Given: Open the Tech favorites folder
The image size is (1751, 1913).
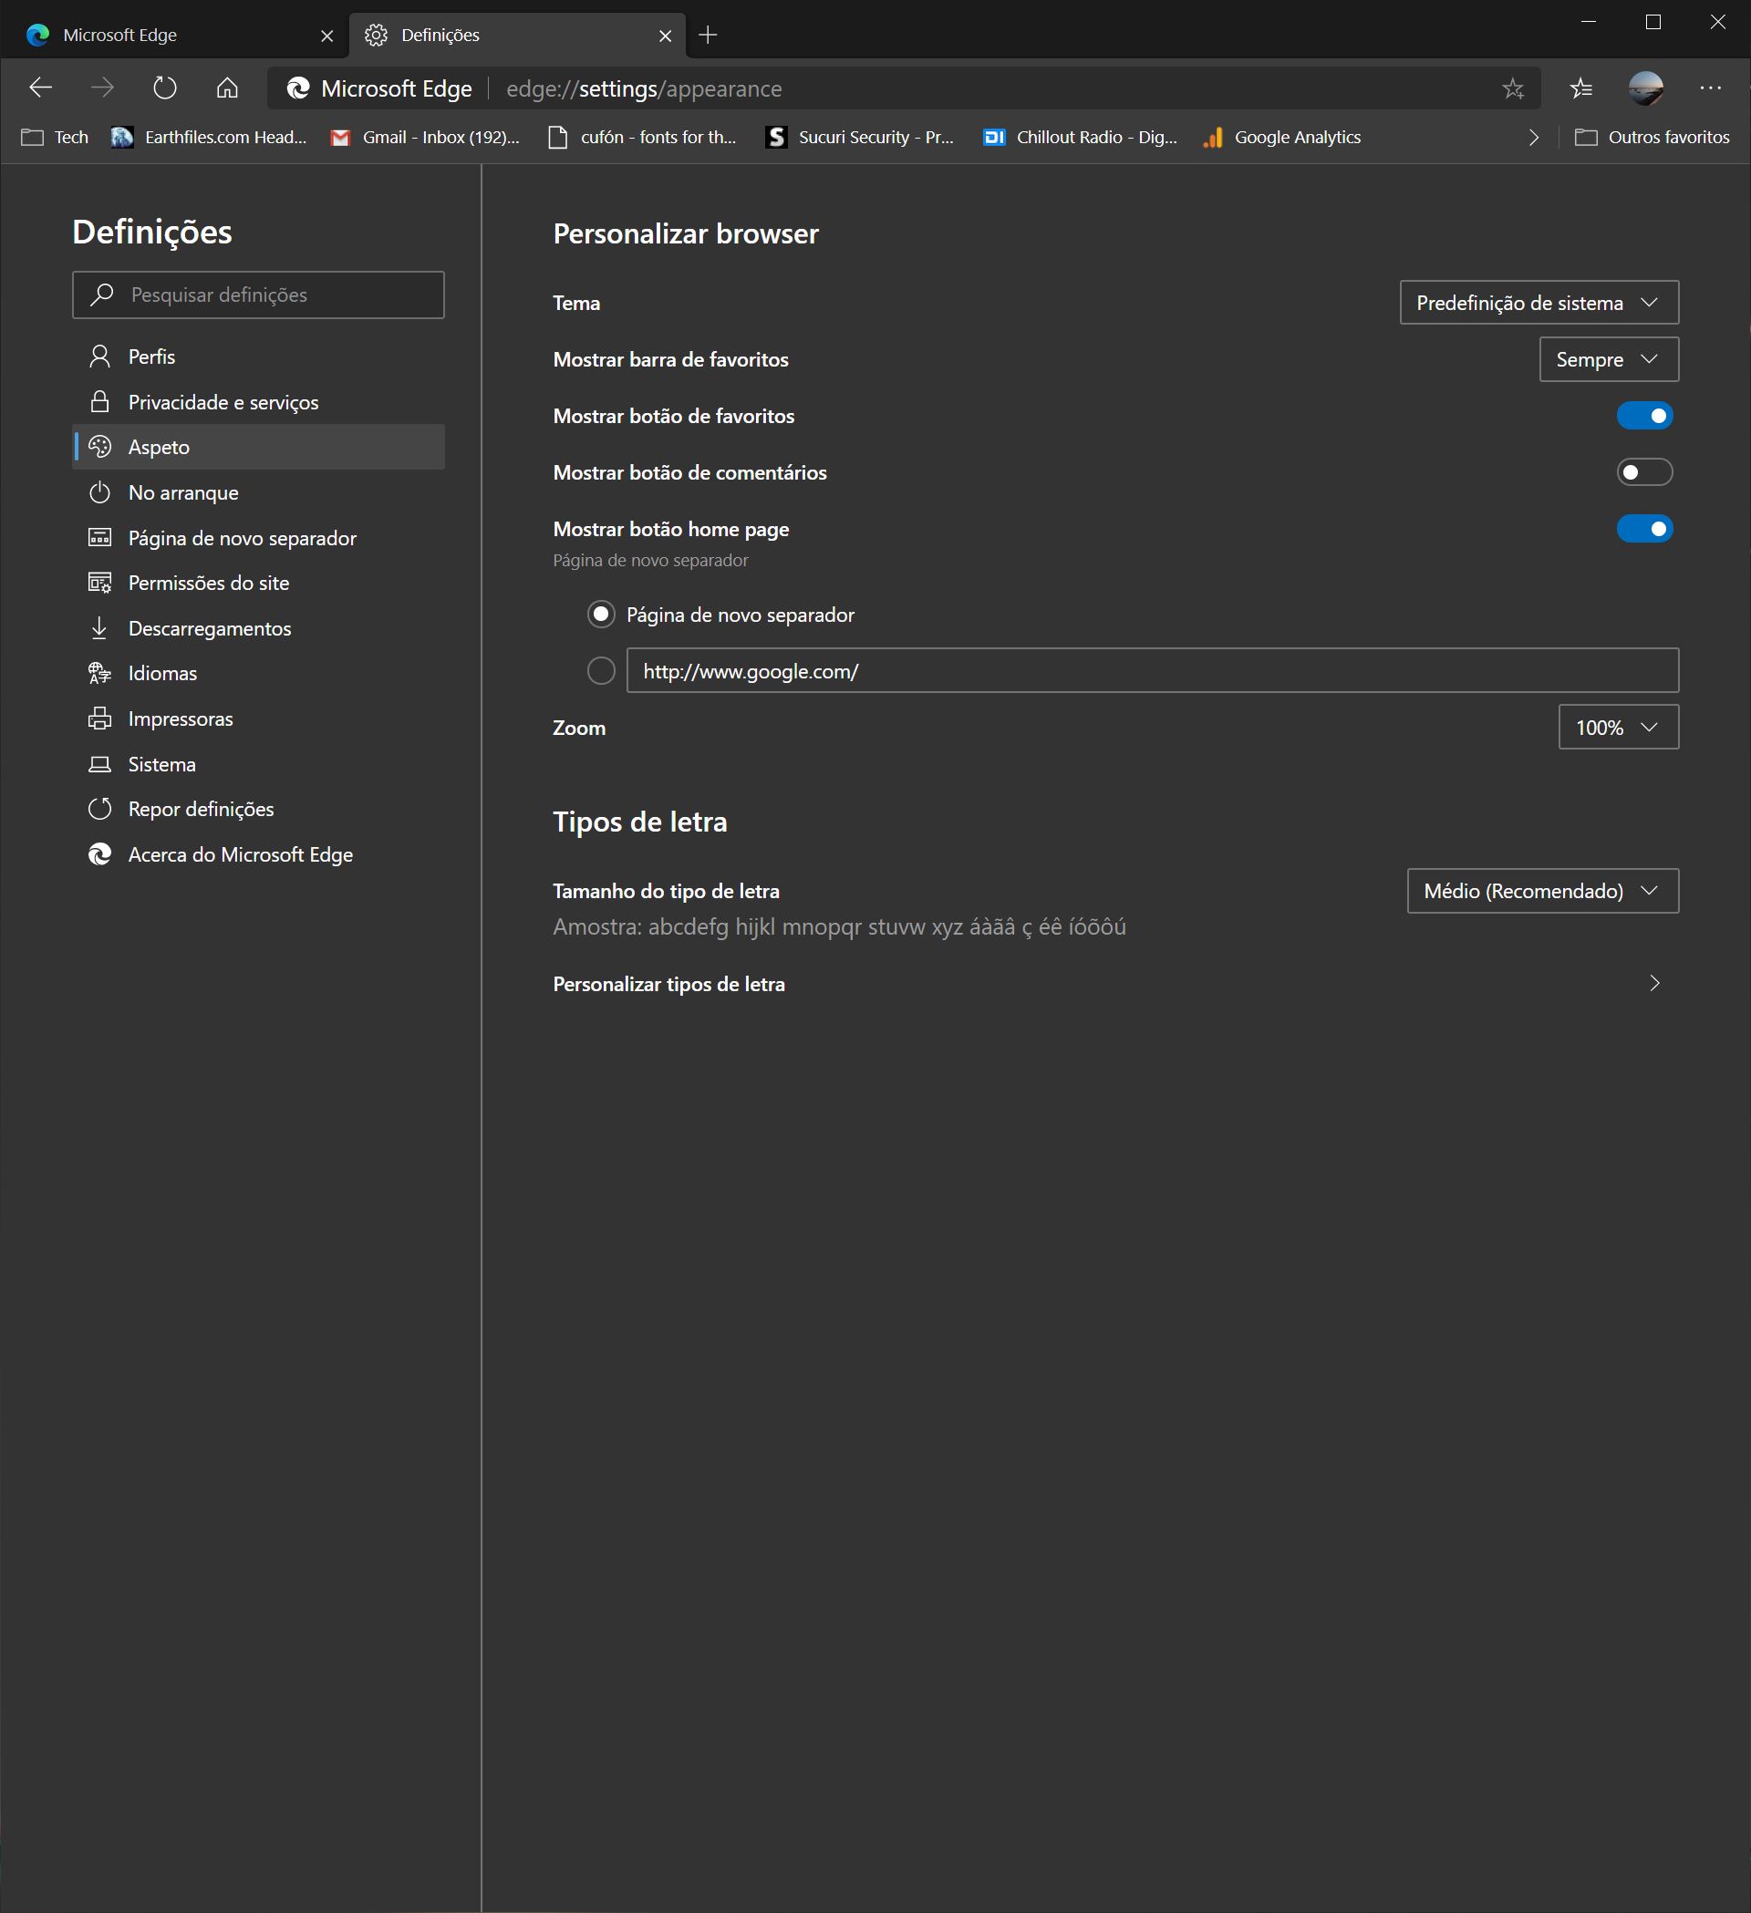Looking at the screenshot, I should pos(55,138).
